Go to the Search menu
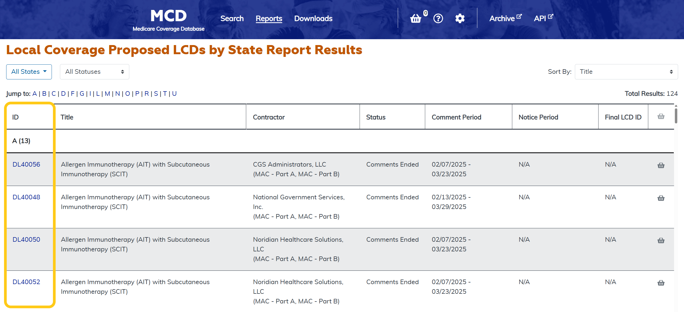684x312 pixels. (x=232, y=19)
